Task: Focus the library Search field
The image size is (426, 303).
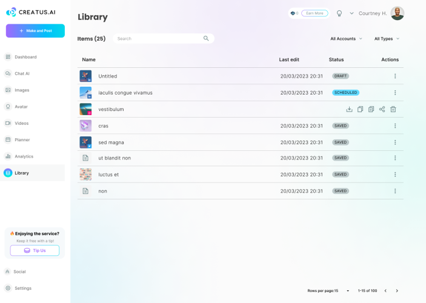Action: (164, 39)
